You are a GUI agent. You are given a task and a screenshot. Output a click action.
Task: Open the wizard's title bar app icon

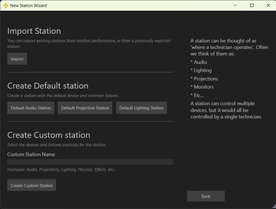click(6, 6)
